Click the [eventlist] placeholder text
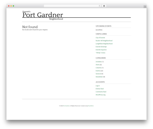 coord(99,30)
